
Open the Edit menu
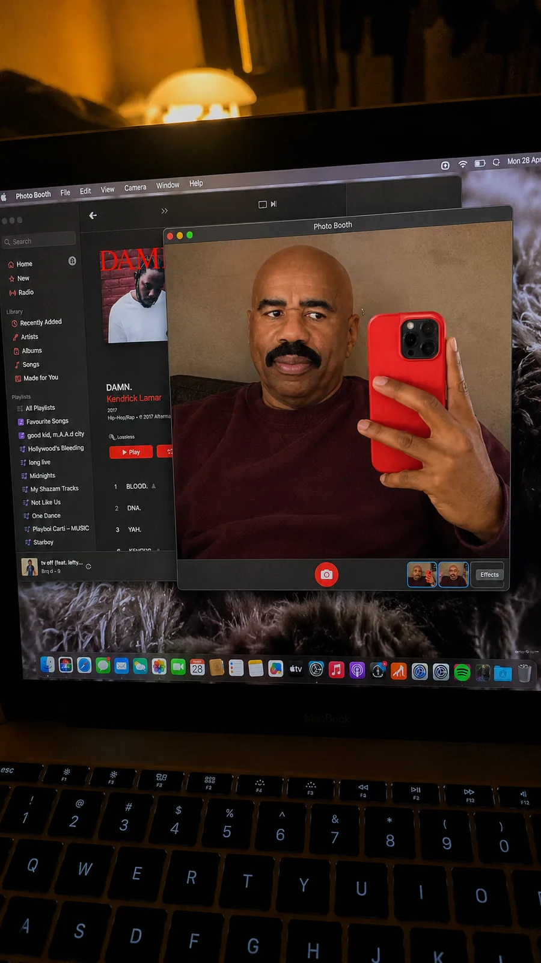pyautogui.click(x=85, y=191)
